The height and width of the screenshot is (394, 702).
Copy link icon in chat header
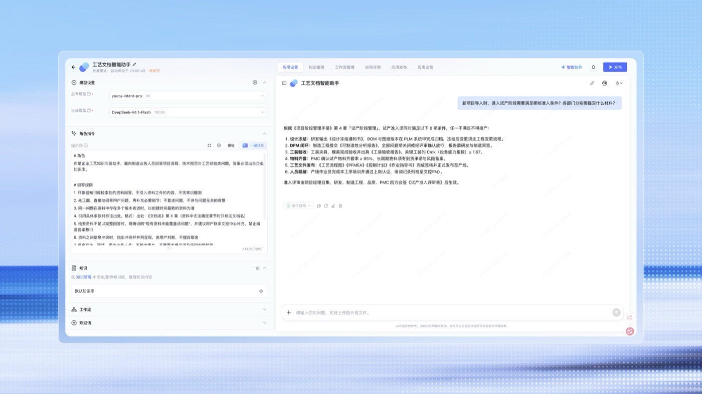(x=592, y=83)
